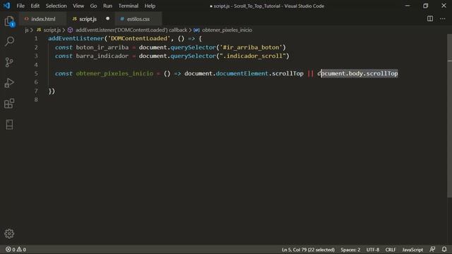
Task: Click the vertical editor scrollbar
Action: click(x=449, y=115)
